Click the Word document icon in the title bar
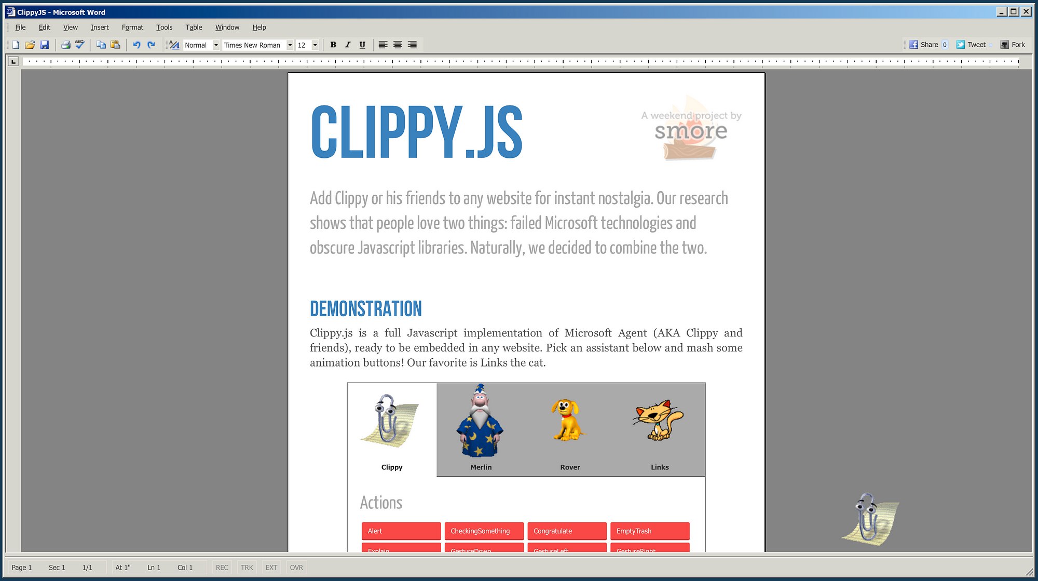The height and width of the screenshot is (581, 1038). coord(10,12)
